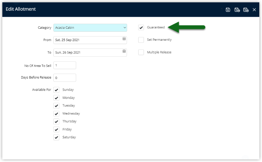This screenshot has width=262, height=162.
Task: Focus the No Of Area To Sell field
Action: [65, 65]
